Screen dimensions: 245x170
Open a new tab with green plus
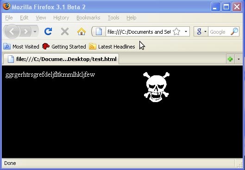230,59
